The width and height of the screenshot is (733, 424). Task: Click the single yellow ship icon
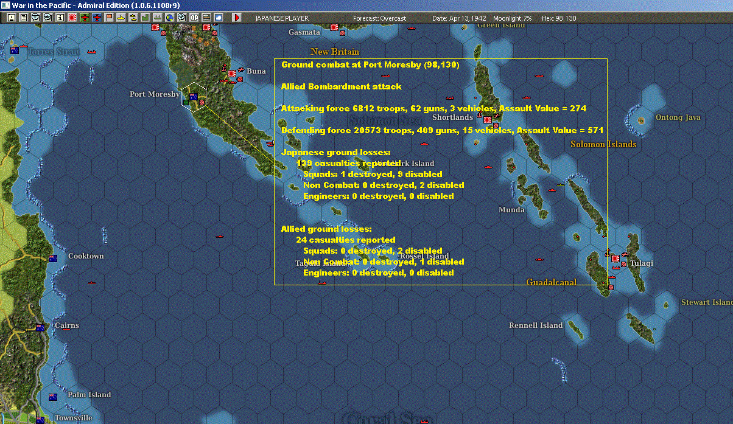pyautogui.click(x=121, y=18)
